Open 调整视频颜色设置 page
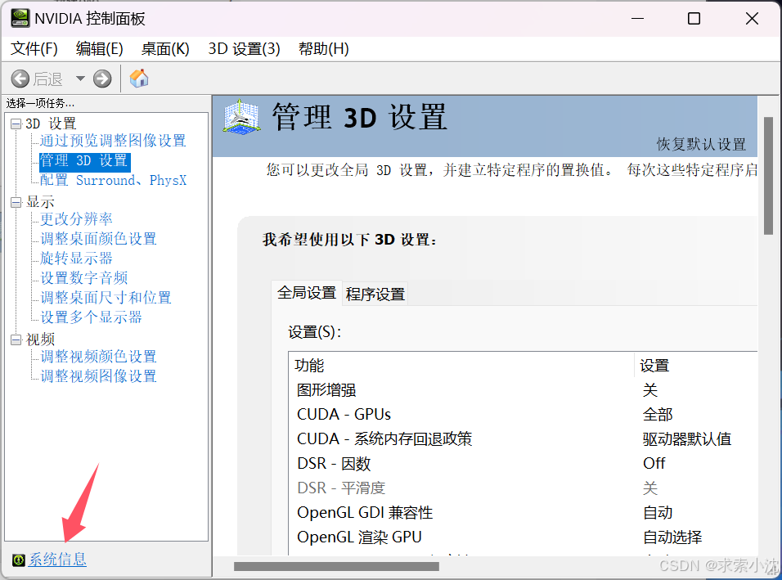 coord(98,357)
